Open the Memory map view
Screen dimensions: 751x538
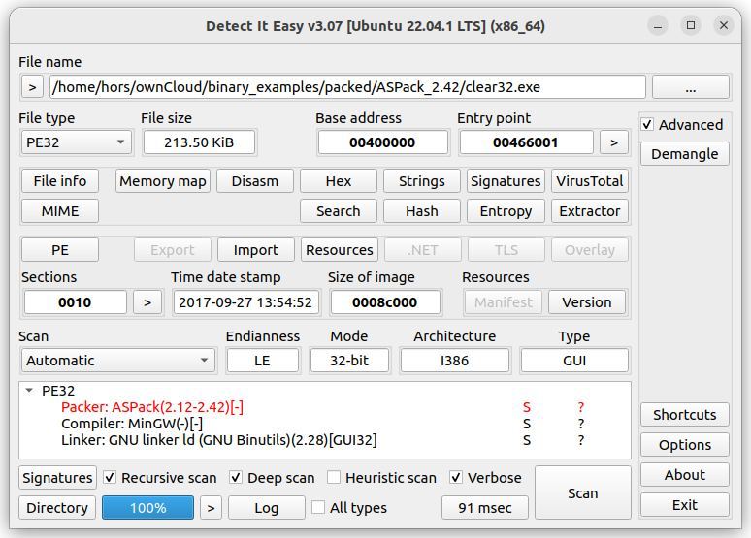pos(163,181)
